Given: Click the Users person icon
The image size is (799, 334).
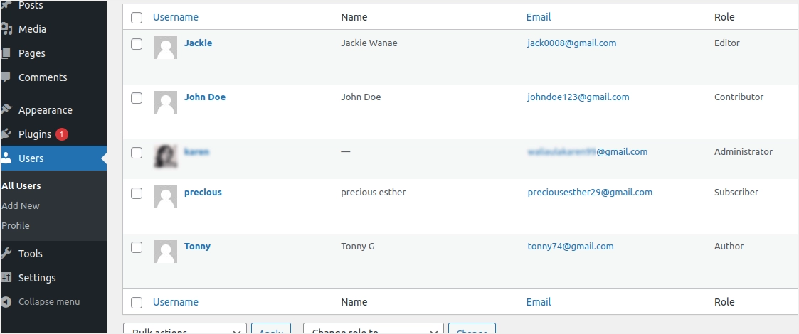Looking at the screenshot, I should coord(6,158).
